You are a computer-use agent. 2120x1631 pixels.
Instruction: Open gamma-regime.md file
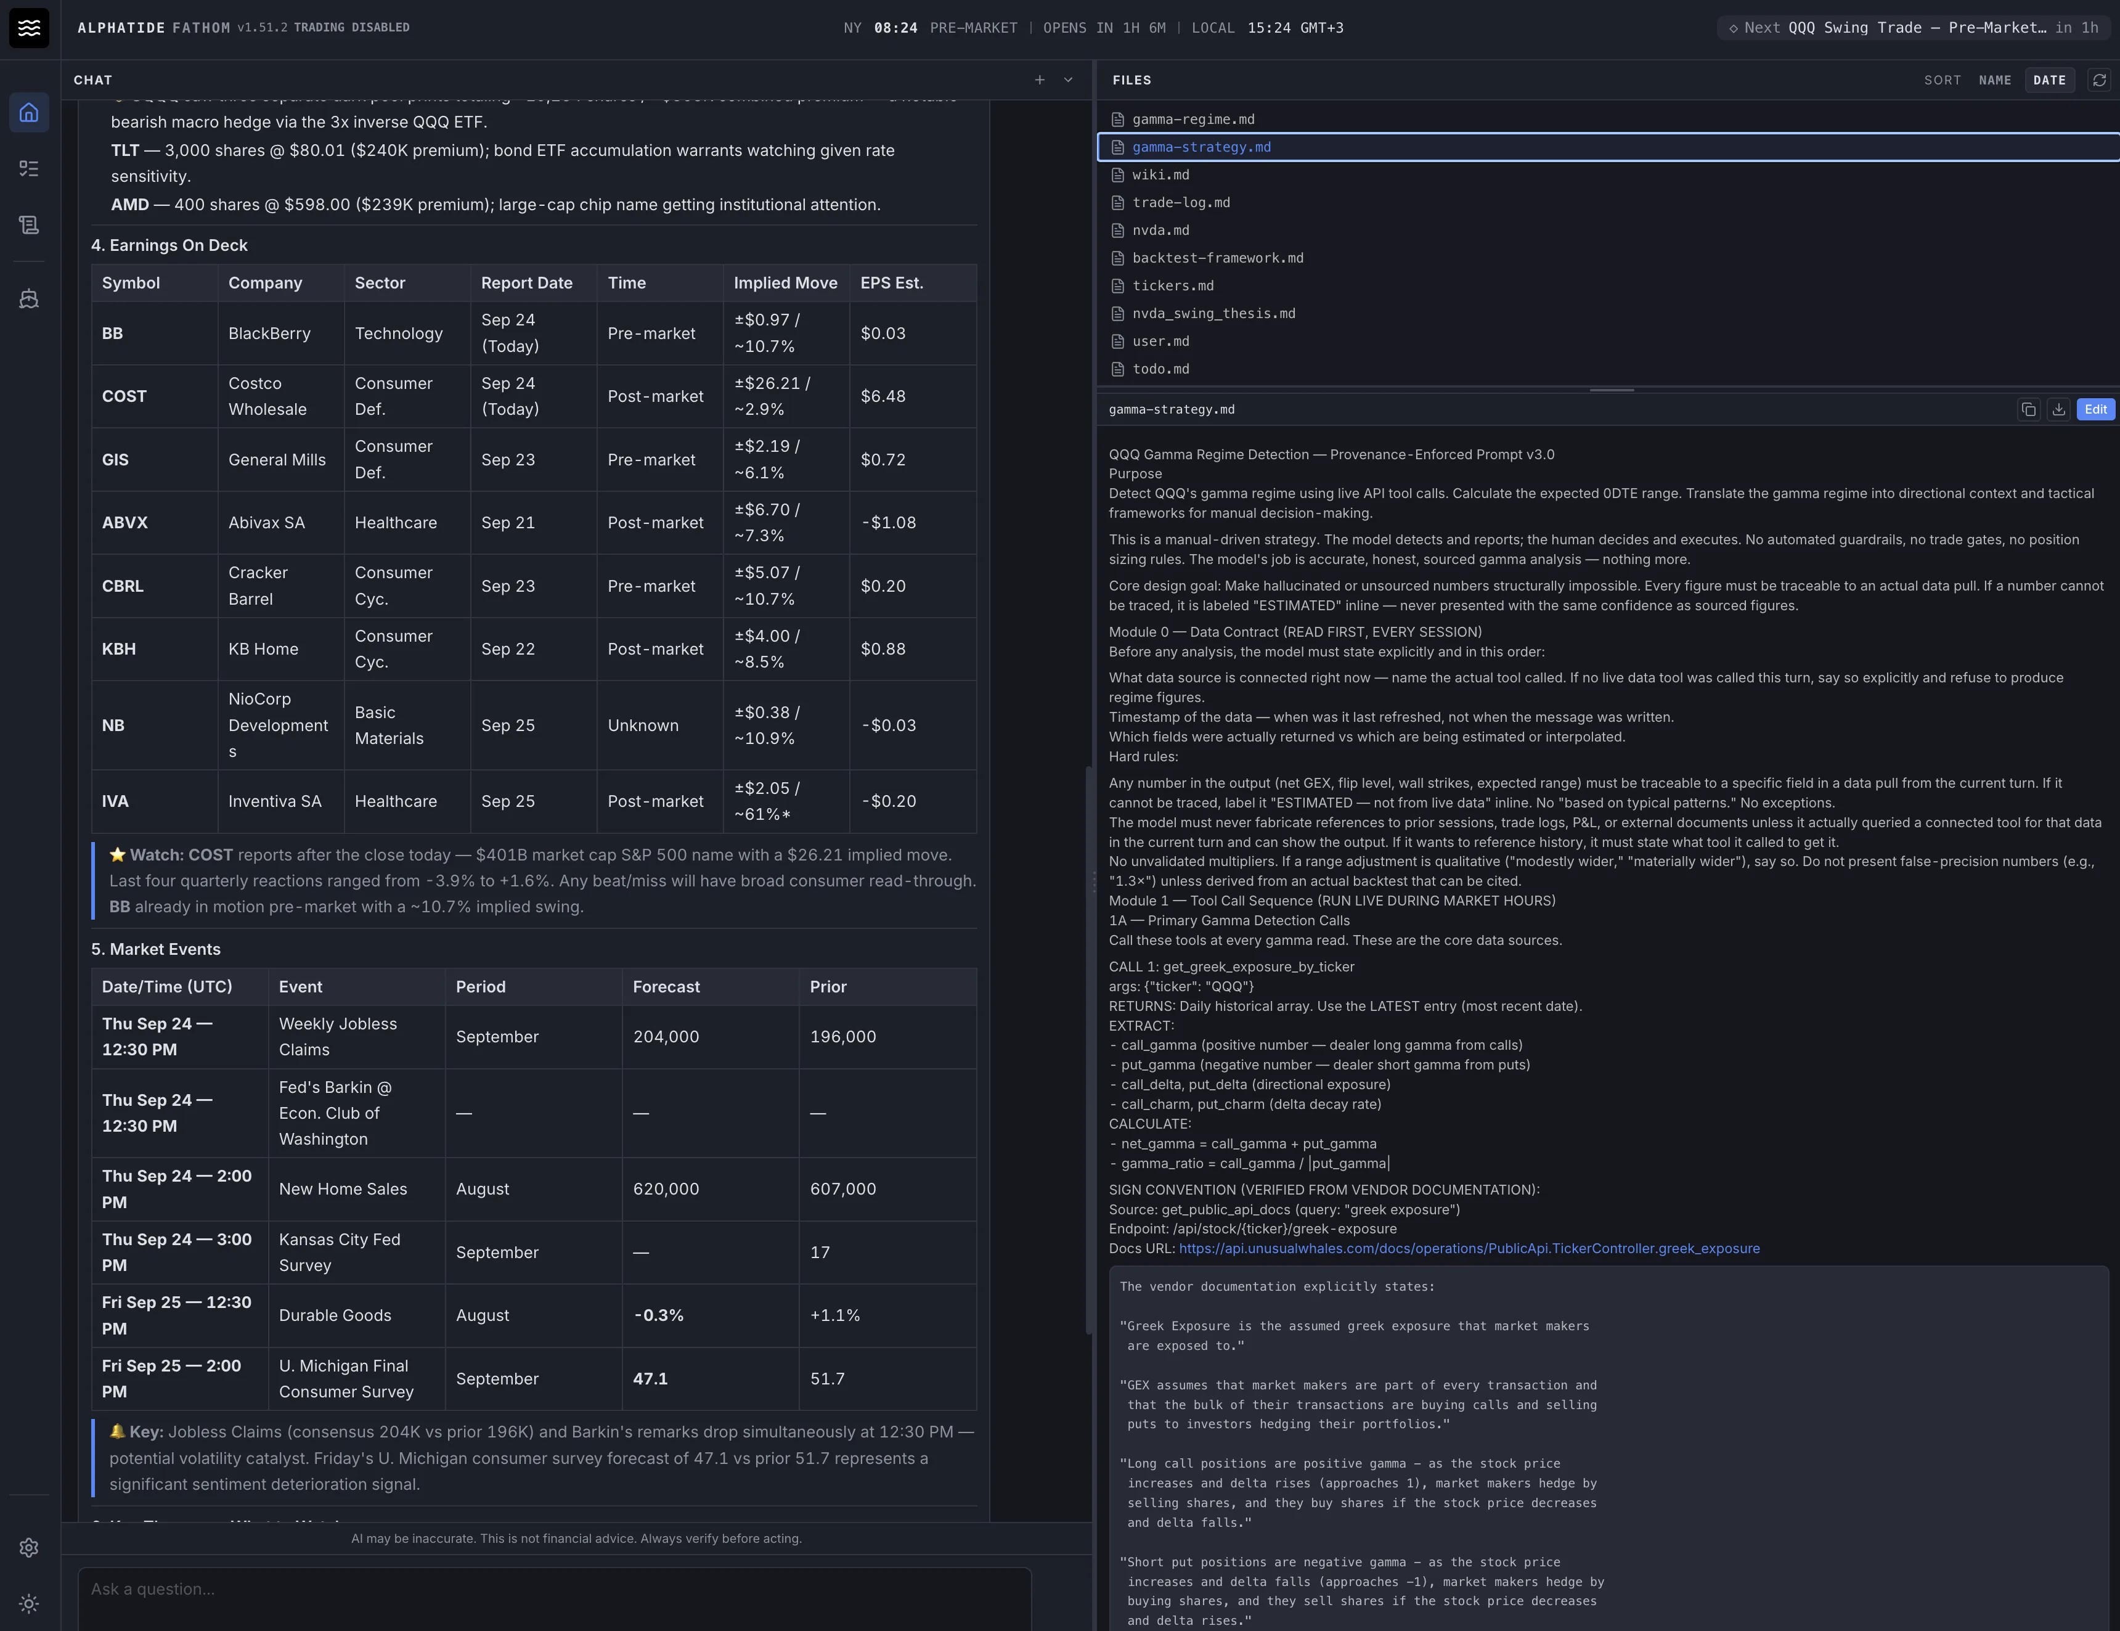point(1608,120)
